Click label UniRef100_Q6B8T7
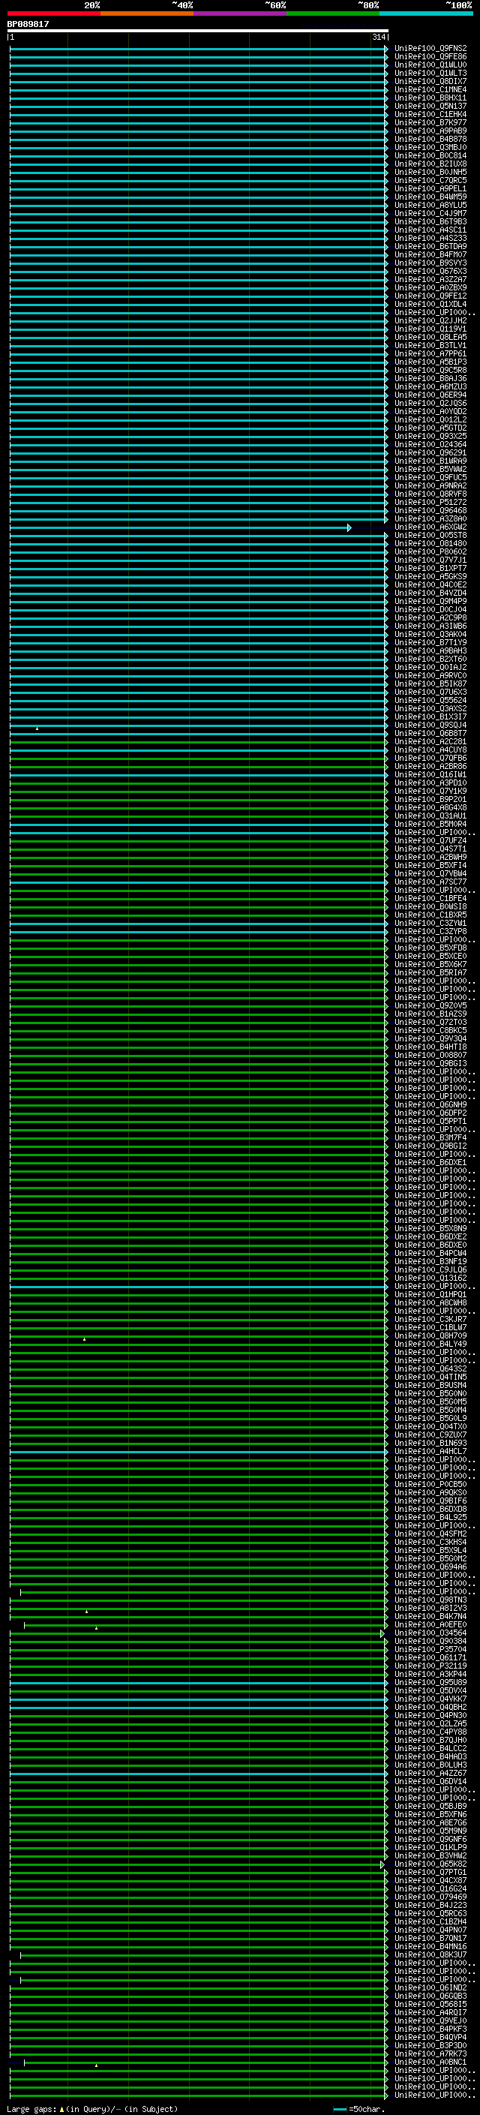480x2115 pixels. pyautogui.click(x=430, y=733)
